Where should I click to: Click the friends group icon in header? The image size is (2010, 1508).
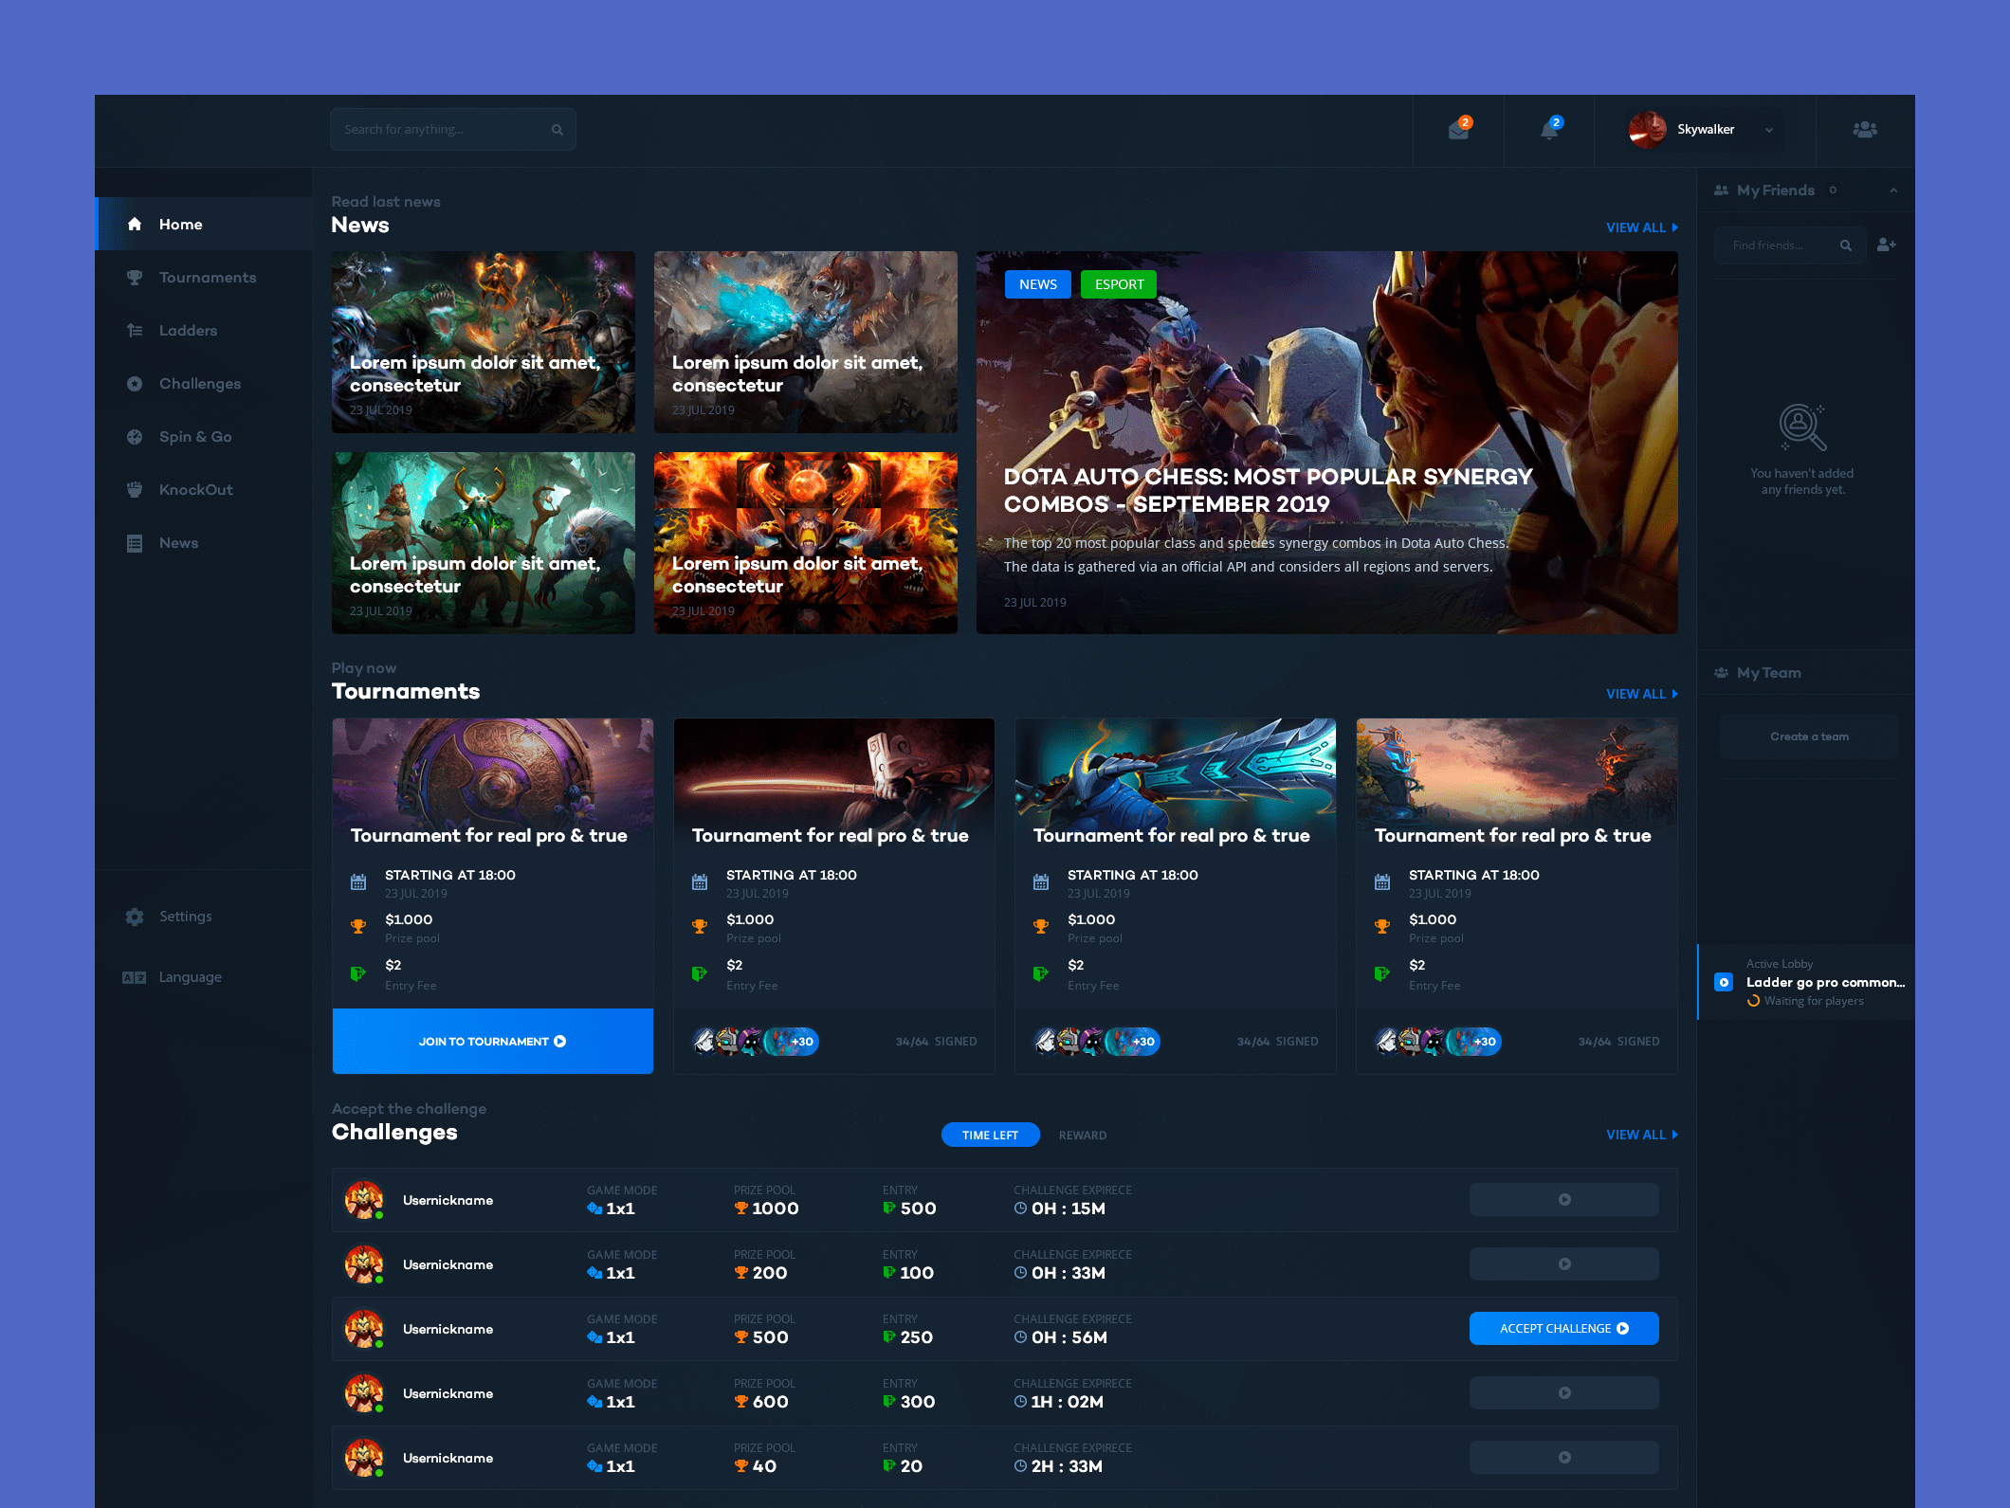[1865, 130]
